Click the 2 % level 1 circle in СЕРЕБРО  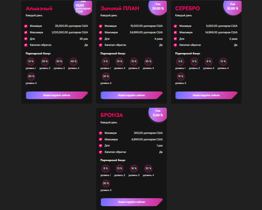(x=180, y=62)
